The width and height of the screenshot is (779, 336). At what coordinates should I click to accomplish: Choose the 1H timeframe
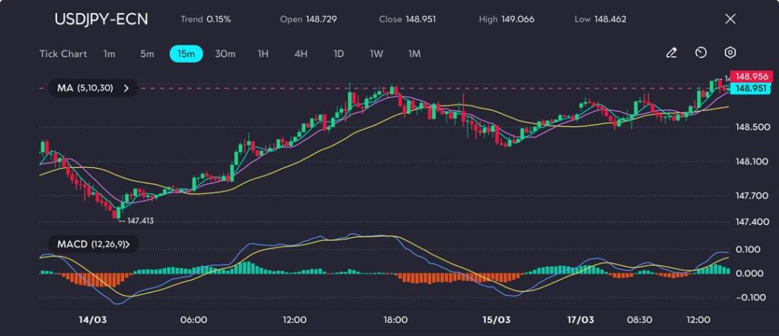263,54
